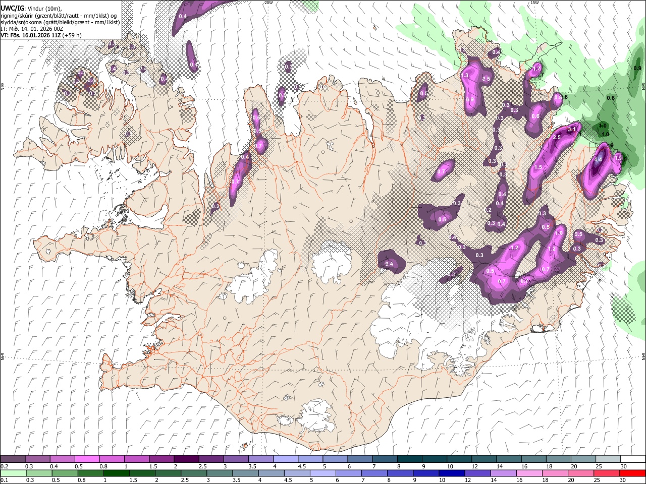Click the 'IT: Mið. 14. 01. 2026 00Z' line

(x=32, y=29)
